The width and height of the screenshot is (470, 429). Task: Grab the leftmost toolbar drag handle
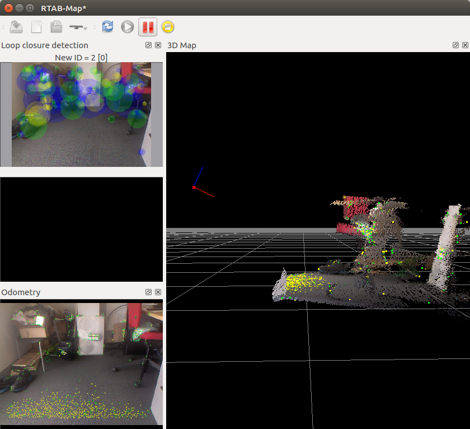point(3,27)
